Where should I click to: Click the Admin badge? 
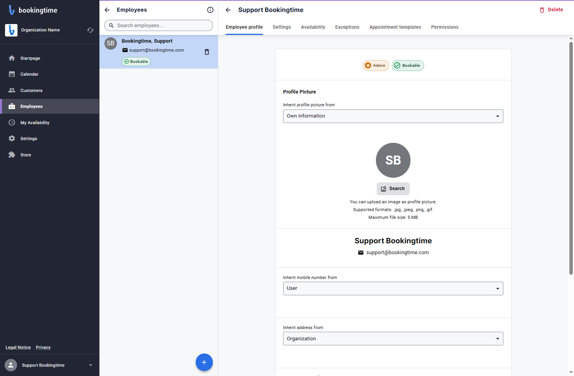376,66
